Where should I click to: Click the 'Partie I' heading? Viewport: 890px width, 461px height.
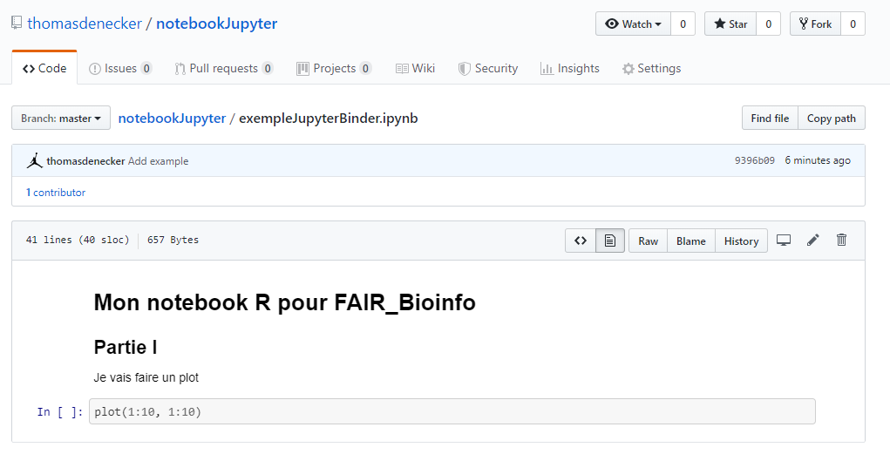[x=126, y=347]
